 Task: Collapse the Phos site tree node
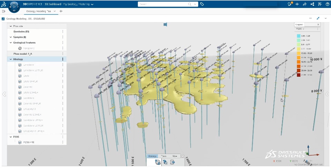point(11,26)
